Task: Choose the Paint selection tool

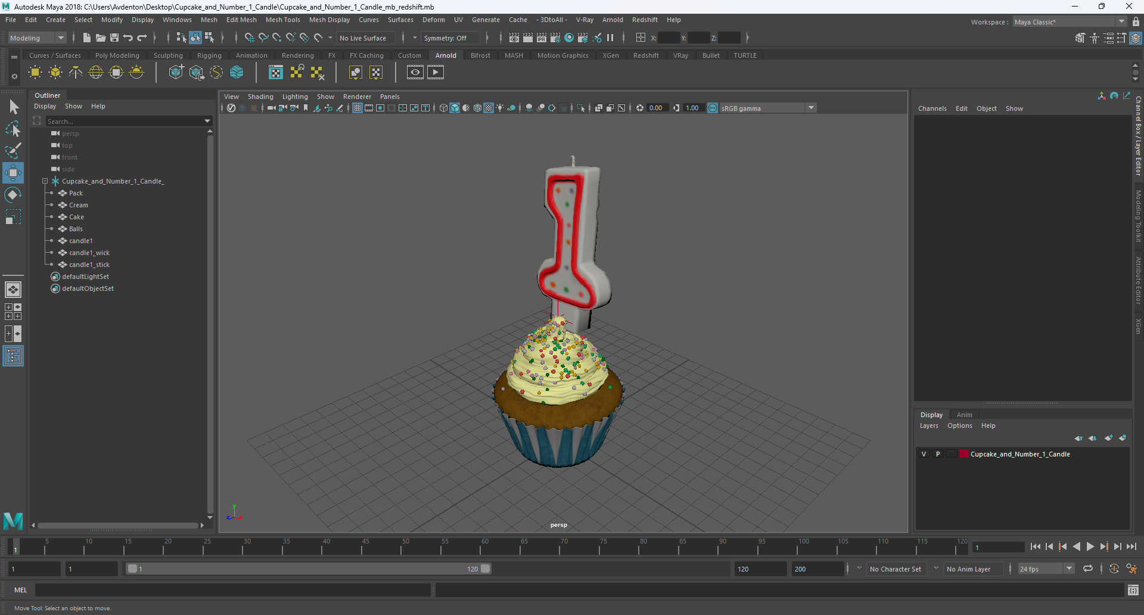Action: click(x=13, y=150)
